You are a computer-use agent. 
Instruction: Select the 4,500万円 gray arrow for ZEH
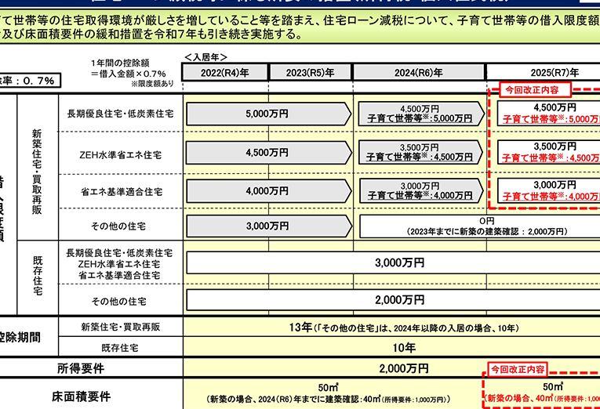(x=268, y=153)
